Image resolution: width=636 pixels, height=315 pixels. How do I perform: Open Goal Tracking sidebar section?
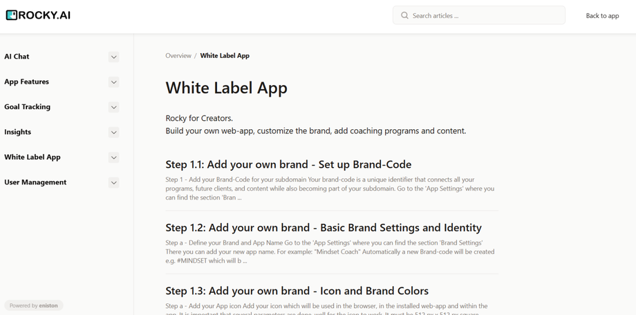click(x=27, y=106)
